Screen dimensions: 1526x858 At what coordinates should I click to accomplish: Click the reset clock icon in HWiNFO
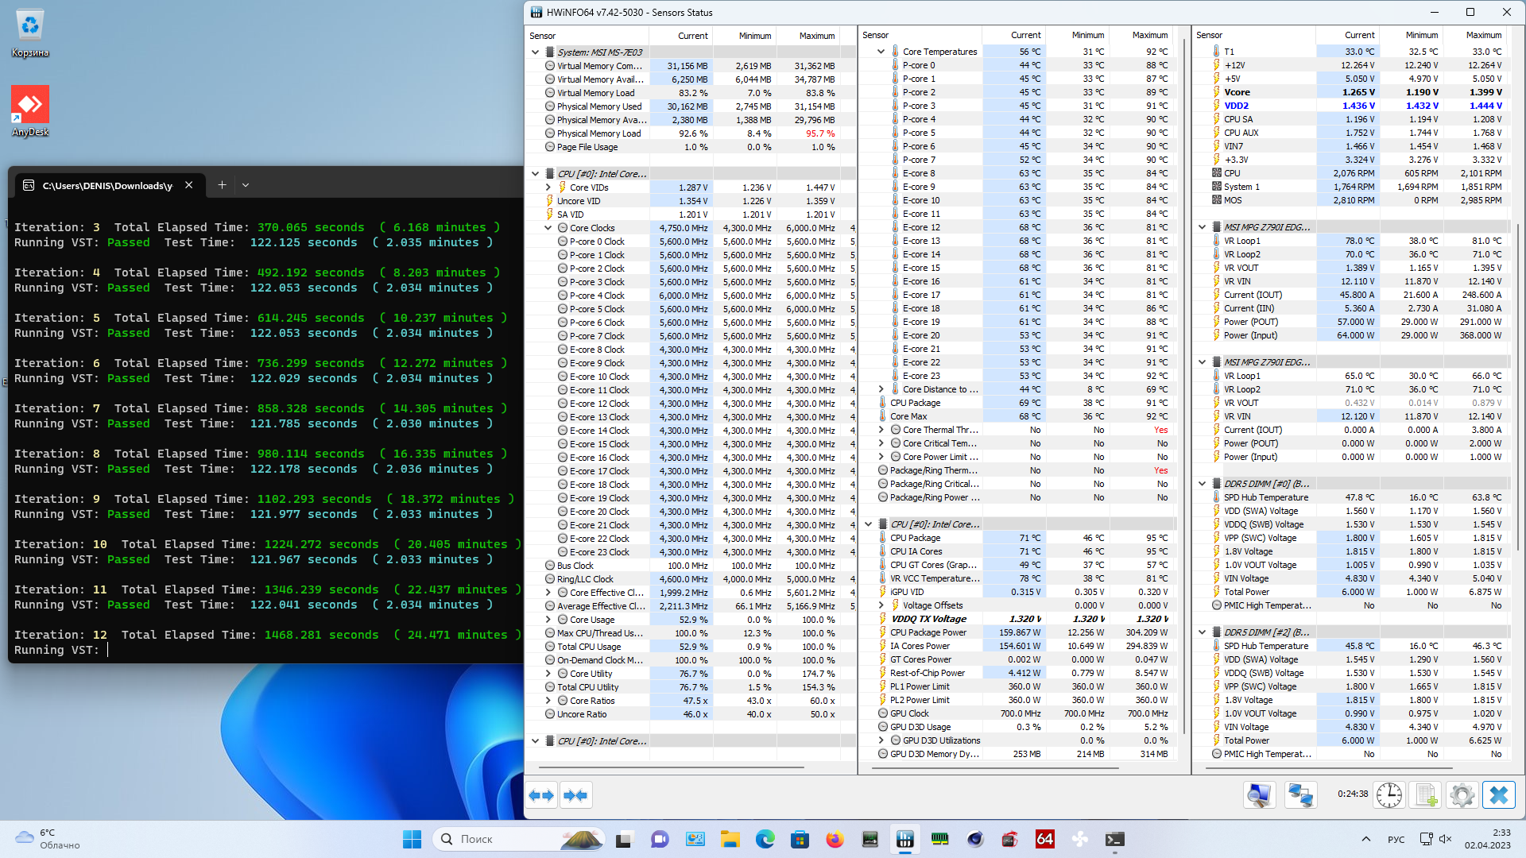tap(1389, 795)
